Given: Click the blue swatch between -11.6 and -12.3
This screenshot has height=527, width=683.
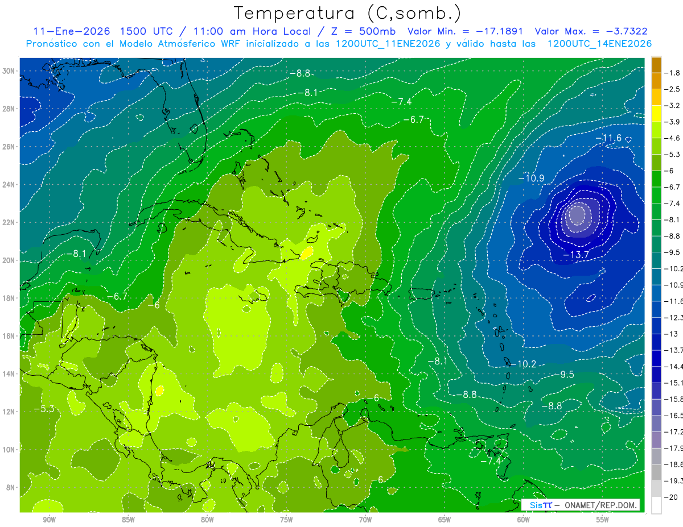Looking at the screenshot, I should coord(656,309).
